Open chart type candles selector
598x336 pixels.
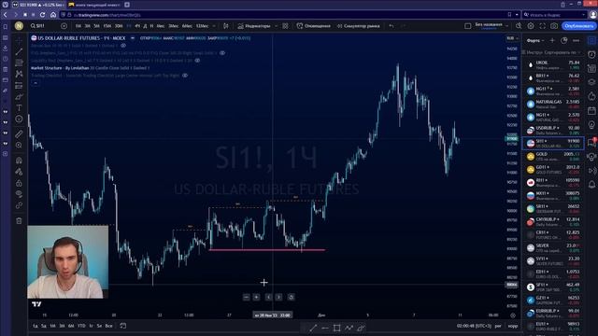[x=226, y=26]
